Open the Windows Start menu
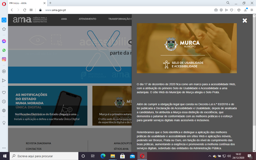This screenshot has height=160, width=256. [5, 156]
